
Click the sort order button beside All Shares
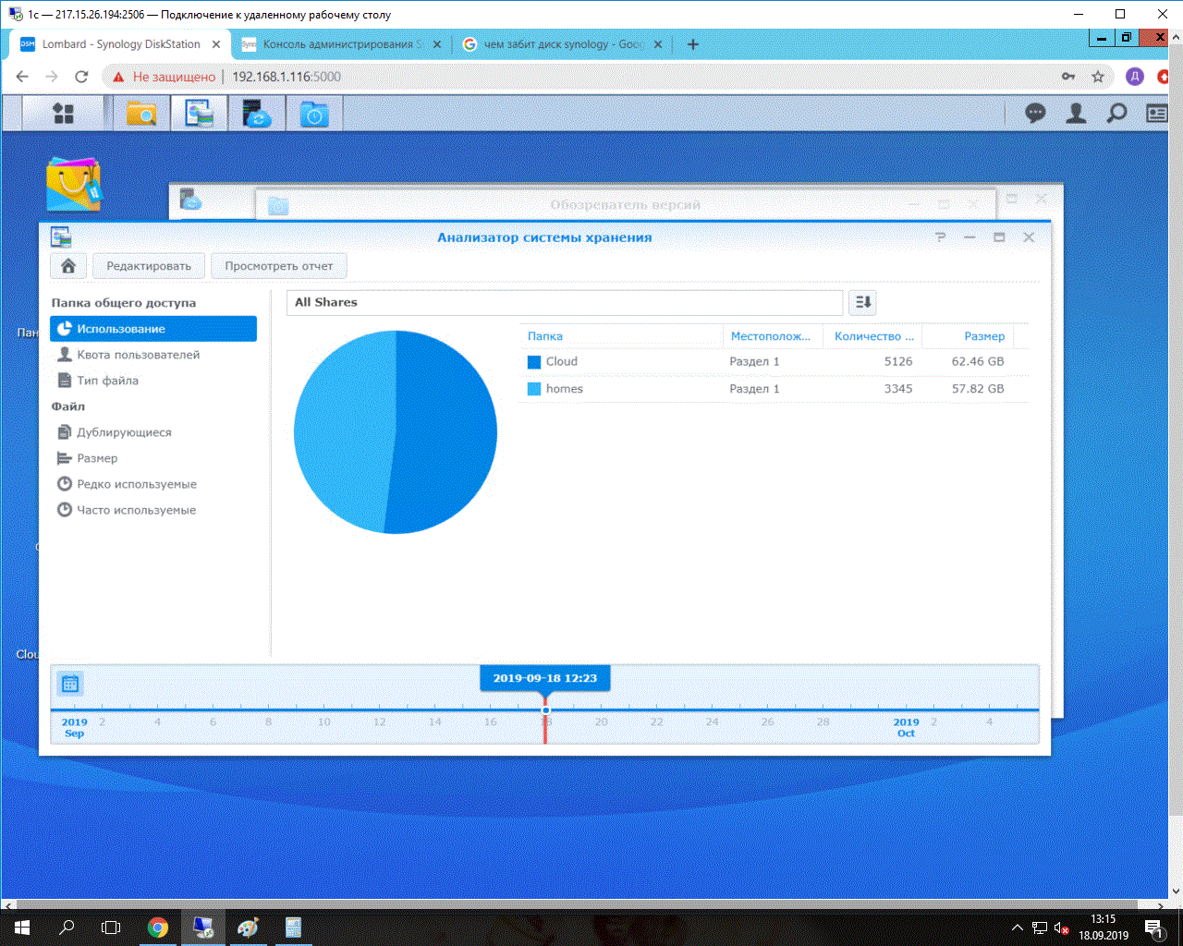coord(862,302)
